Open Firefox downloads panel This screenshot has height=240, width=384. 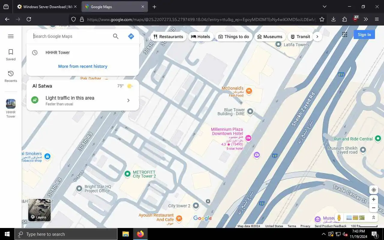point(333,19)
